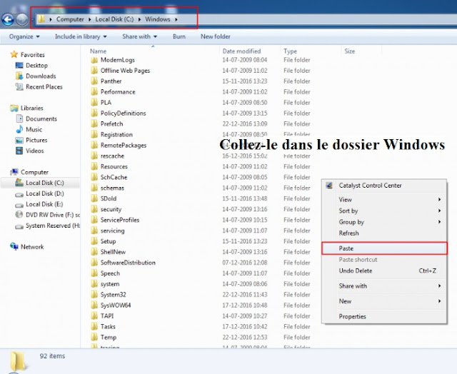Select the ServiceProfiles folder name
This screenshot has width=457, height=374.
pos(120,220)
